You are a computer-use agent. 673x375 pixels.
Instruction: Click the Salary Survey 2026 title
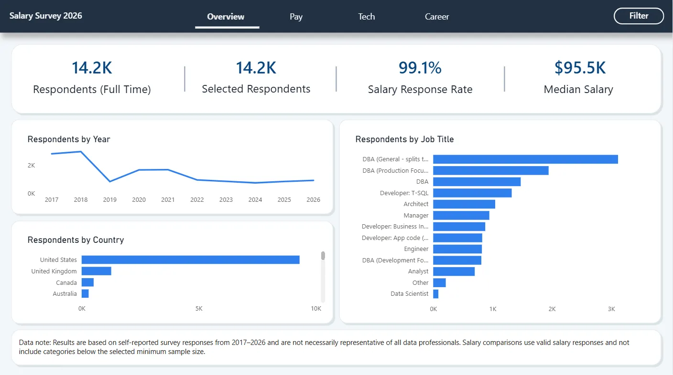(46, 16)
